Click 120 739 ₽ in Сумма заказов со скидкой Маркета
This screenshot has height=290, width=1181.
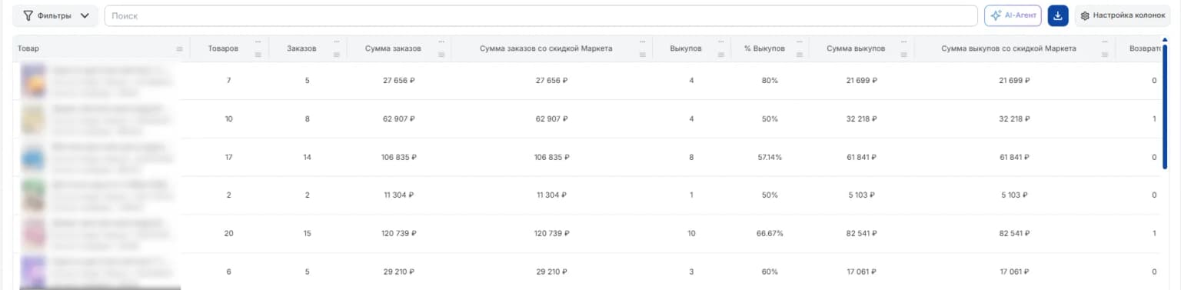click(x=551, y=234)
